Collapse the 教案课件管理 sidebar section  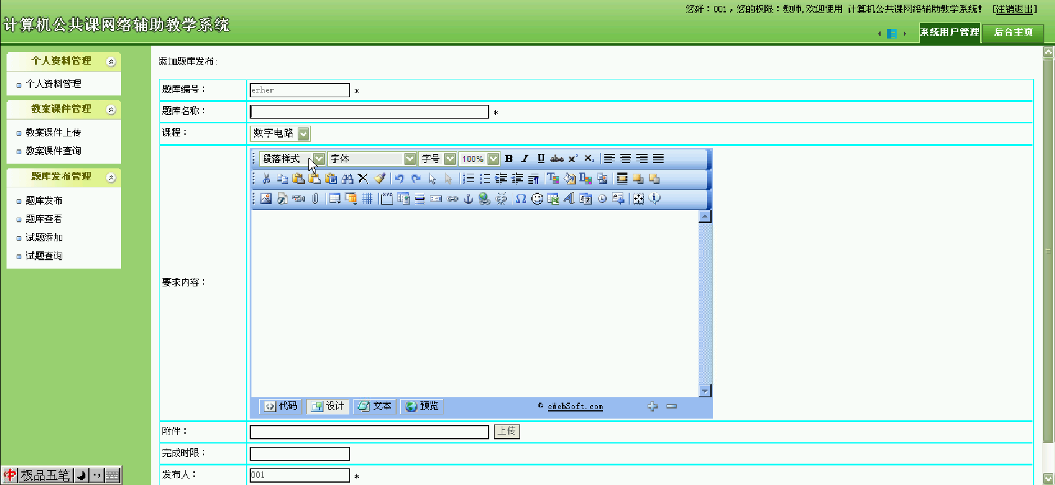click(x=111, y=110)
